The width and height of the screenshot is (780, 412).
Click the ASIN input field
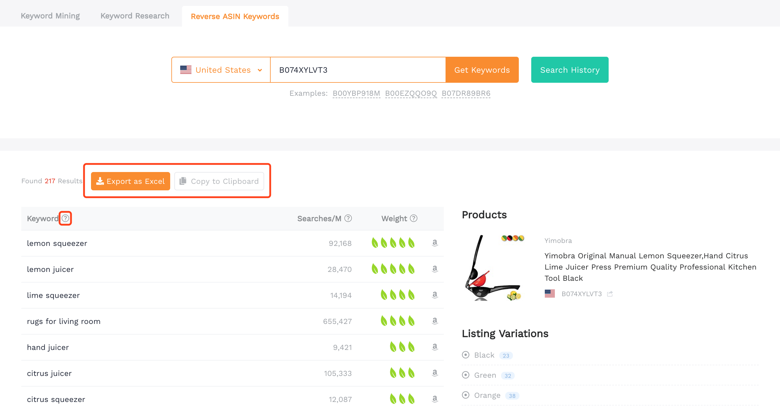358,70
